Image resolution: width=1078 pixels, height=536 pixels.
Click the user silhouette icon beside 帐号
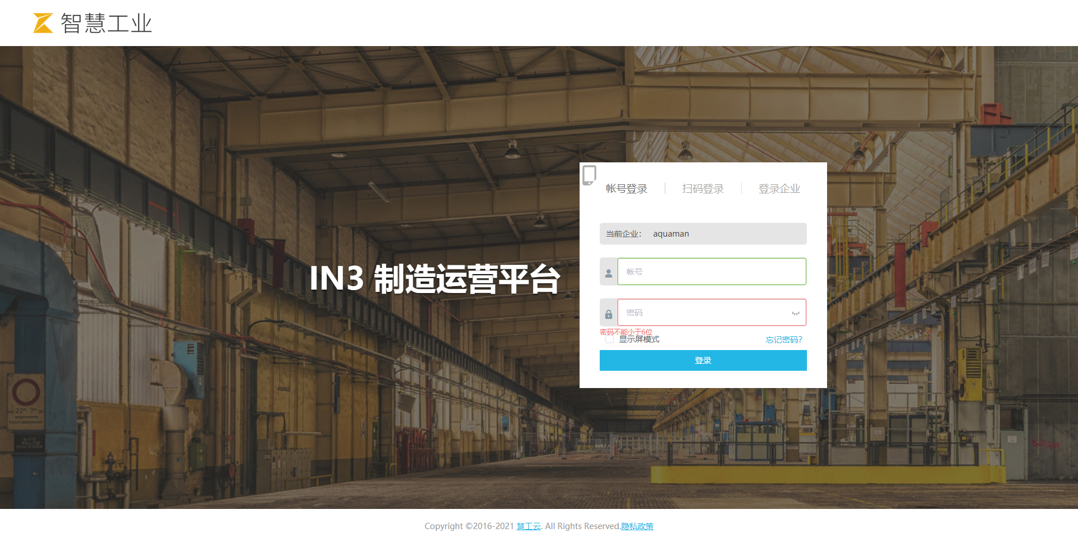pyautogui.click(x=608, y=272)
